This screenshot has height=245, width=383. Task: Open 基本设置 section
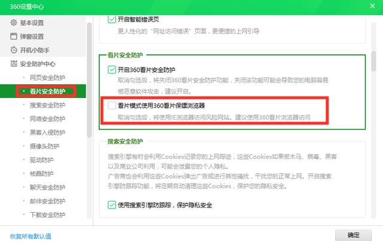43,23
